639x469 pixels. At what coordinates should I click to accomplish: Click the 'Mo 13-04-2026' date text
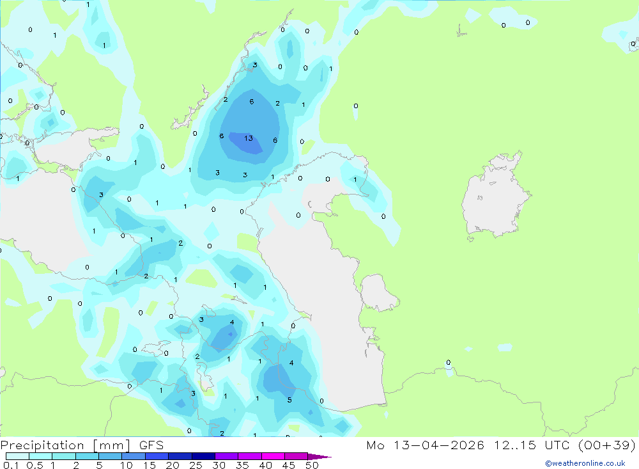pyautogui.click(x=425, y=445)
